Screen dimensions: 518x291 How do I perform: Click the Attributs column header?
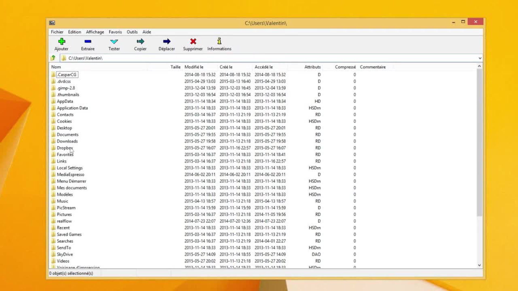point(312,67)
